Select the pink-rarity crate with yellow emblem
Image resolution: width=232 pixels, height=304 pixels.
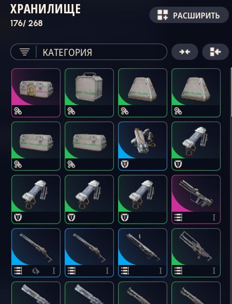pyautogui.click(x=36, y=93)
